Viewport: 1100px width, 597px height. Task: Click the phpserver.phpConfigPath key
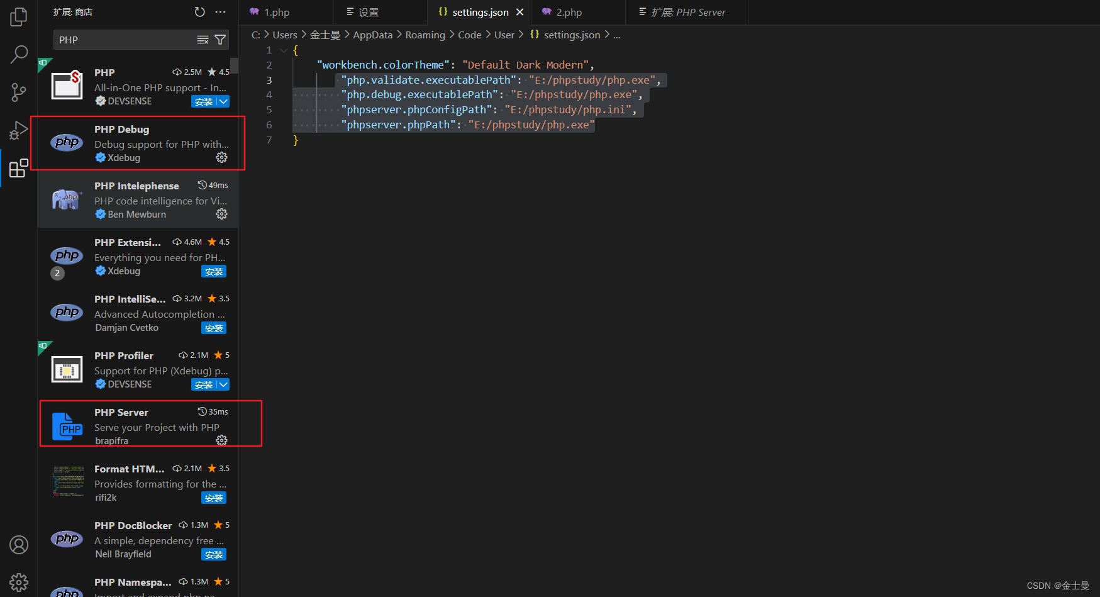click(x=416, y=109)
